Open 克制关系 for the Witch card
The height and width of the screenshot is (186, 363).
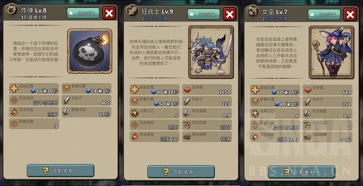301,172
